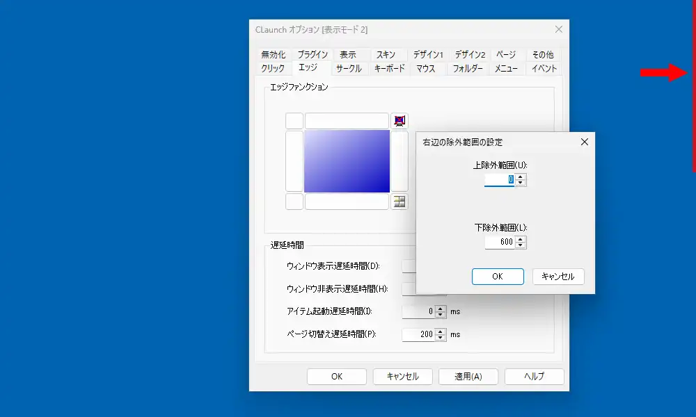The width and height of the screenshot is (696, 417).
Task: Close the 右辺の除外範囲の設定 dialog
Action: pyautogui.click(x=585, y=142)
